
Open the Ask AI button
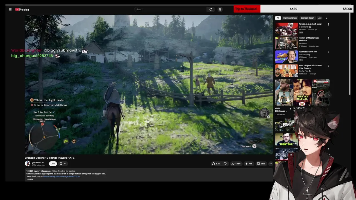click(249, 164)
